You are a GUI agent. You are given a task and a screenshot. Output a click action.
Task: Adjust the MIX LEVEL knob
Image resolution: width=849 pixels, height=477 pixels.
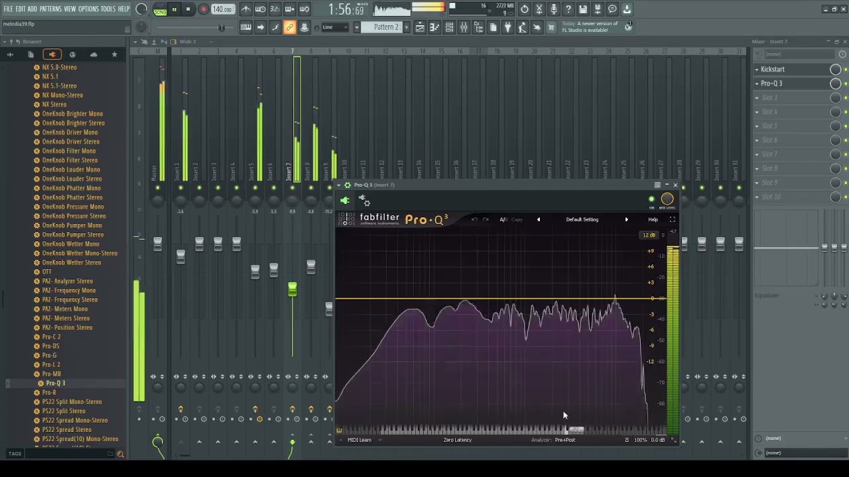point(667,199)
